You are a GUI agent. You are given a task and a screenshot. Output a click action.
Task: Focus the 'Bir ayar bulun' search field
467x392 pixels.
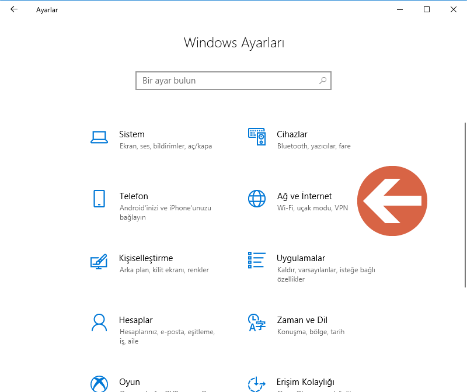(x=233, y=81)
